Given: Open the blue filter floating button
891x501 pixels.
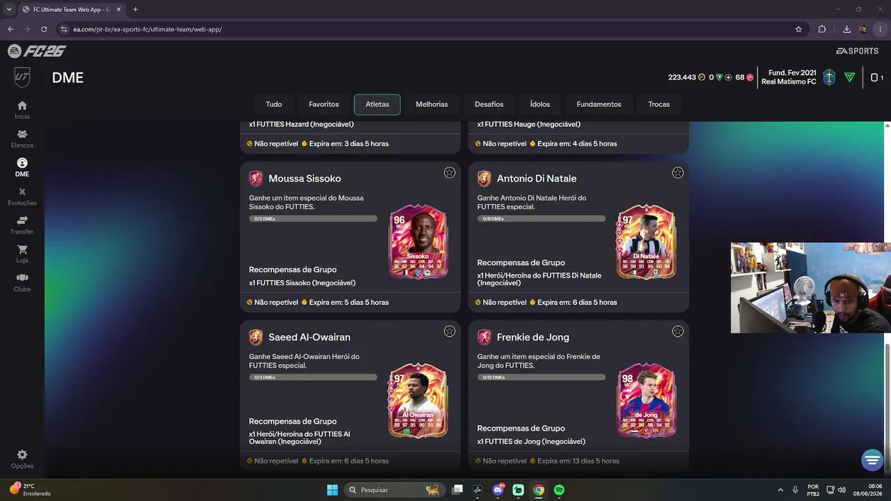Looking at the screenshot, I should 872,460.
